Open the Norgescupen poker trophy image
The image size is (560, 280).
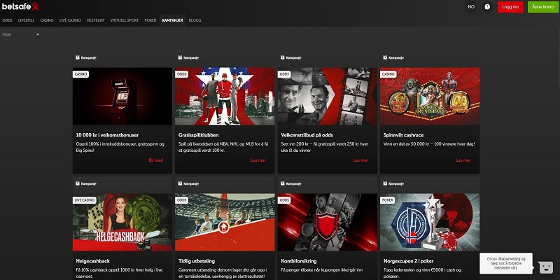(430, 222)
